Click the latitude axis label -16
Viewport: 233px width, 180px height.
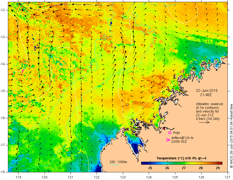[3, 118]
